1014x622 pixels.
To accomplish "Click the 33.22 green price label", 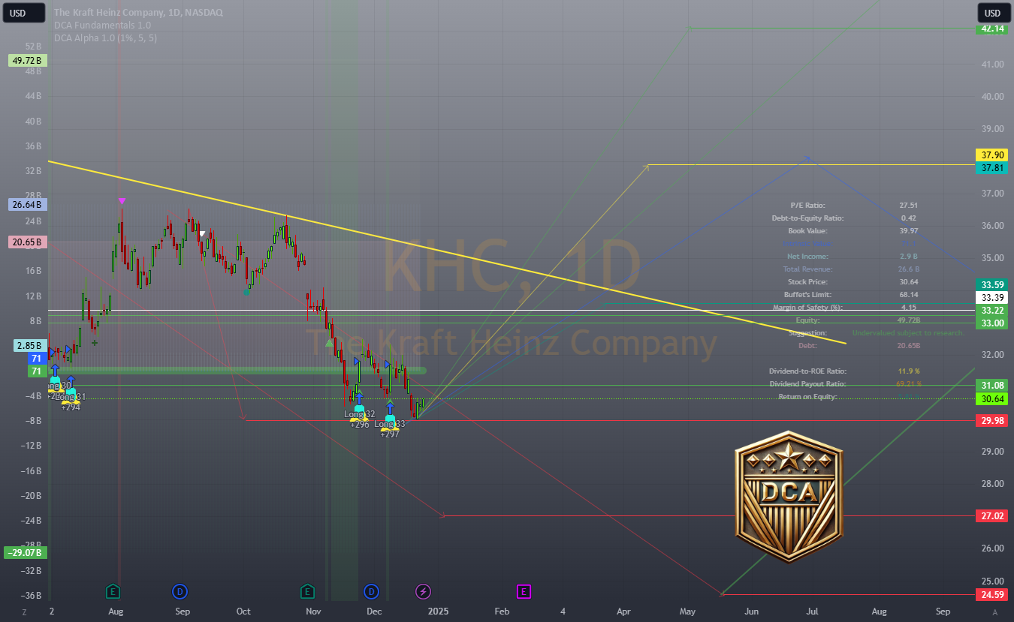I will [991, 310].
